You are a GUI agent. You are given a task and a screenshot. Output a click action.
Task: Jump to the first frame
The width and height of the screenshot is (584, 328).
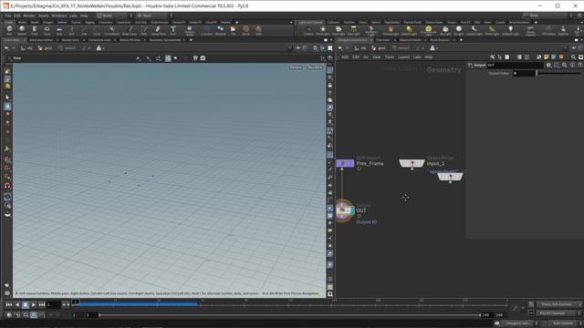pyautogui.click(x=9, y=304)
